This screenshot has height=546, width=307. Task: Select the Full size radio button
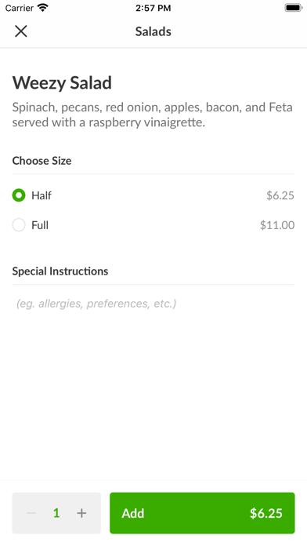tap(19, 225)
